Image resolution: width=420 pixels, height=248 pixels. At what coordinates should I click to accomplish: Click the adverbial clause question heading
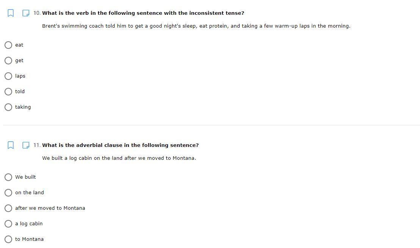120,145
